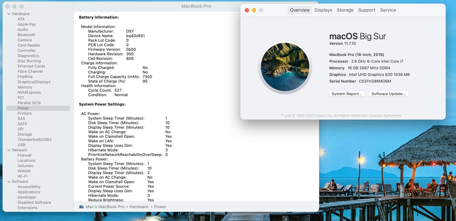
Task: Open Wi-Fi under Network
Action: pyautogui.click(x=22, y=176)
